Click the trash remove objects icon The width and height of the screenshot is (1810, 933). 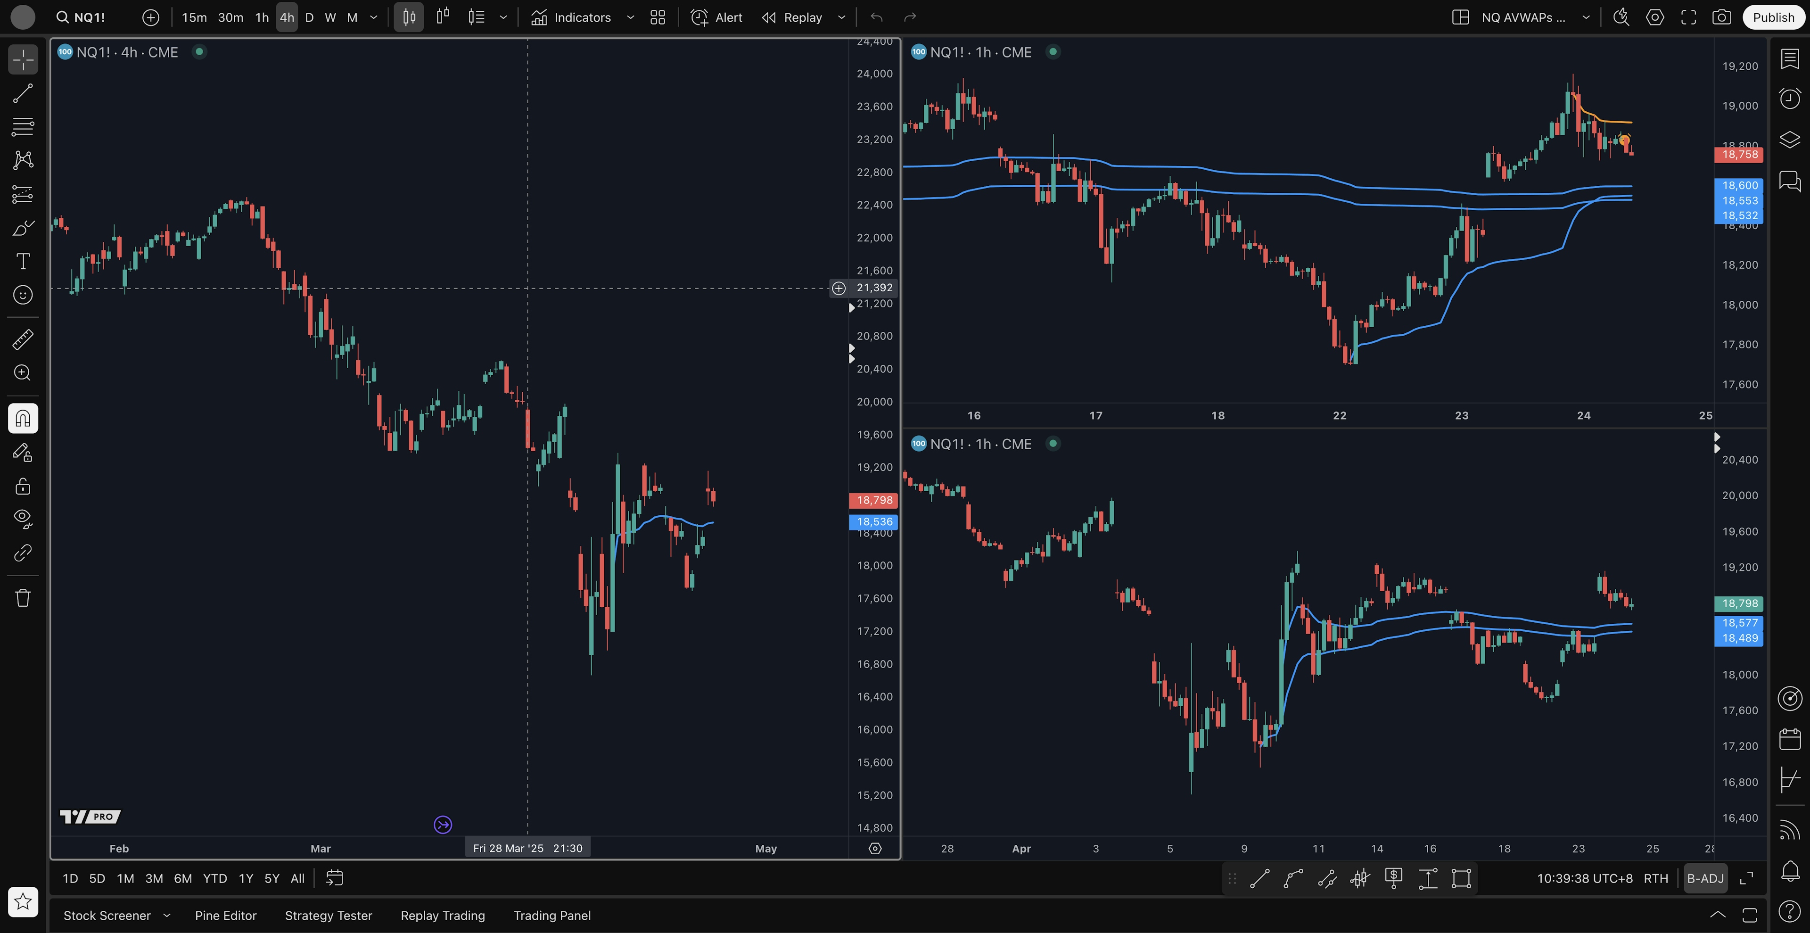pyautogui.click(x=23, y=598)
